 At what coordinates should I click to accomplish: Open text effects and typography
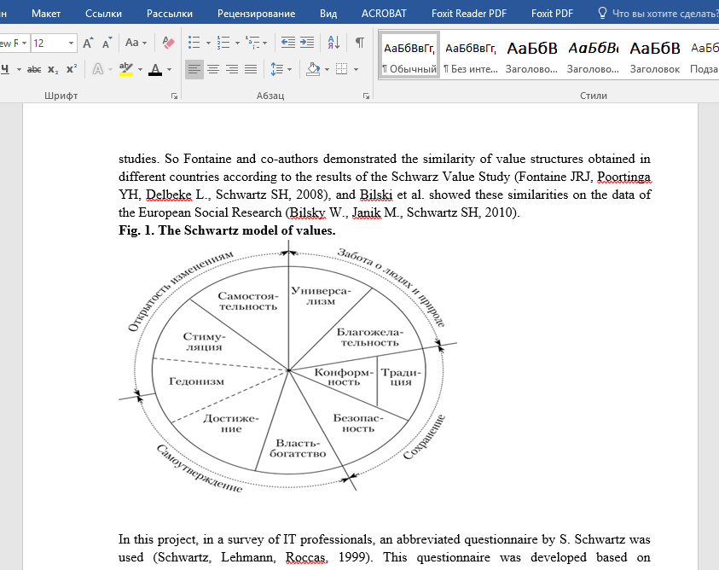pyautogui.click(x=98, y=69)
